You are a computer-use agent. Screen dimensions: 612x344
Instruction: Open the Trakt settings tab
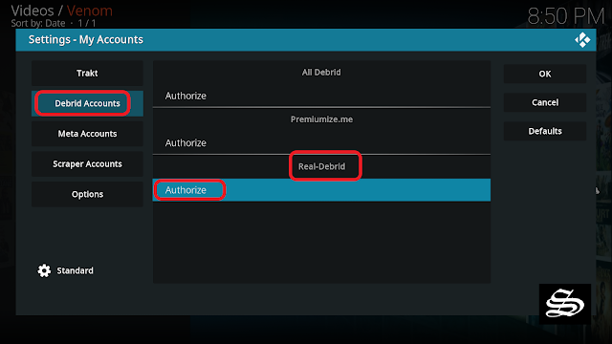87,74
